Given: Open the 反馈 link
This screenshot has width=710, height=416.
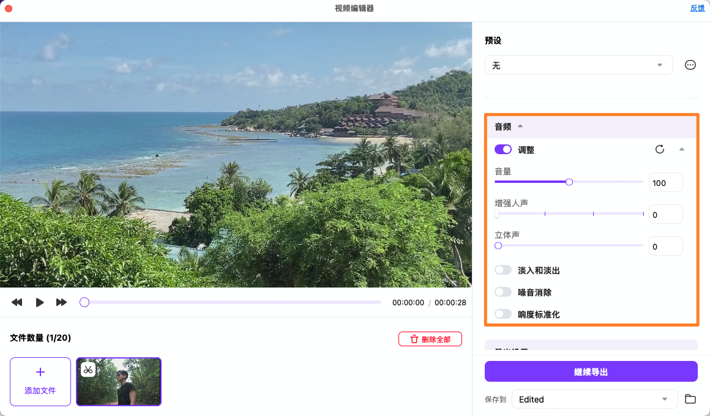Looking at the screenshot, I should point(697,8).
